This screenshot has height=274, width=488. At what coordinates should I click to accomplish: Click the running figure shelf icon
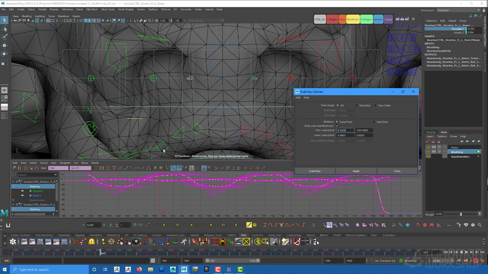[184, 242]
